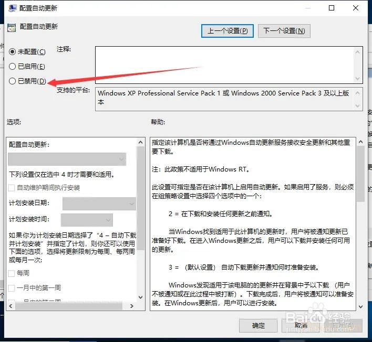Viewport: 372px width, 342px height.
Task: Select the 未配置(C) radio button
Action: [12, 51]
